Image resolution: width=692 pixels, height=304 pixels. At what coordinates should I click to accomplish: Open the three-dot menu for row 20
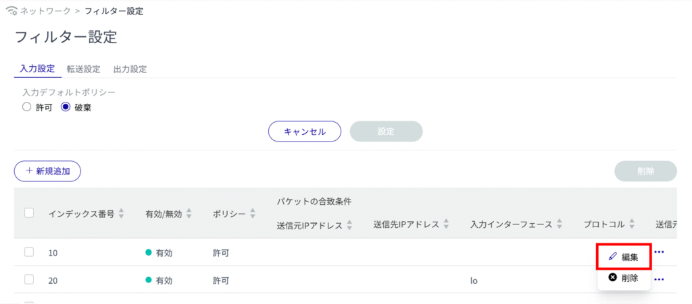click(660, 279)
